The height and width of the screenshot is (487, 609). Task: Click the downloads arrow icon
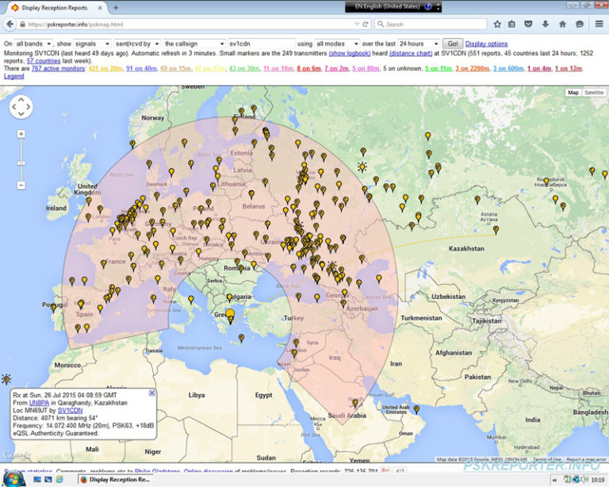546,25
